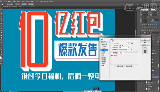Toggle Faux Bold in Character panel
The image size is (160, 92).
click(143, 25)
